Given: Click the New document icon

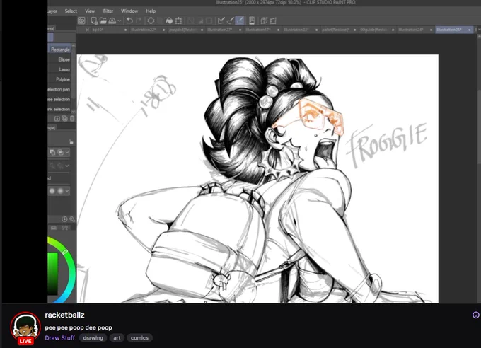Looking at the screenshot, I should 94,21.
